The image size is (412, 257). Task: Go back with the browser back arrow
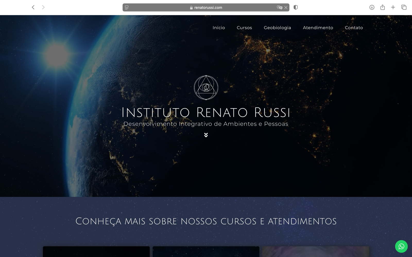33,7
